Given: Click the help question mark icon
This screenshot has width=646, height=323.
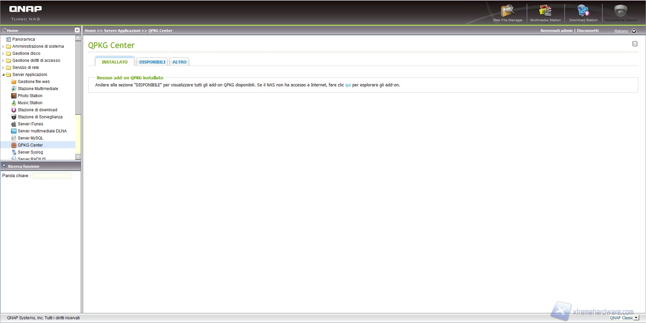Looking at the screenshot, I should pyautogui.click(x=635, y=44).
